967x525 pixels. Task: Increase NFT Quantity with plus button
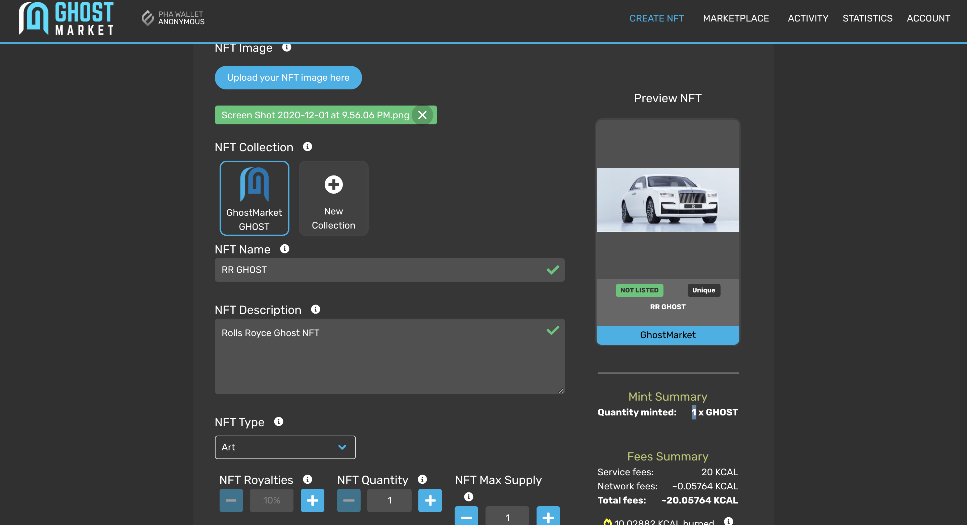pos(430,500)
